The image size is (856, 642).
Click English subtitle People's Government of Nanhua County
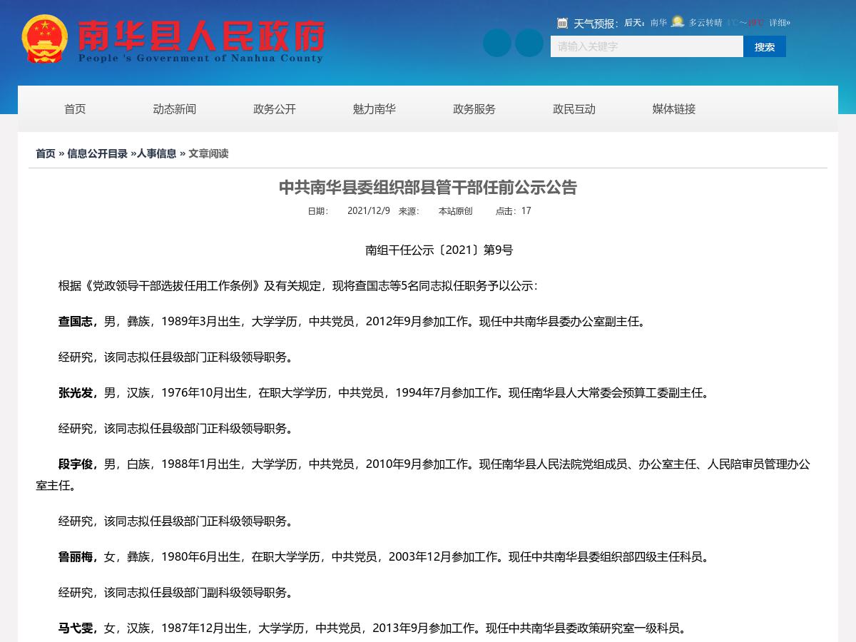click(200, 58)
